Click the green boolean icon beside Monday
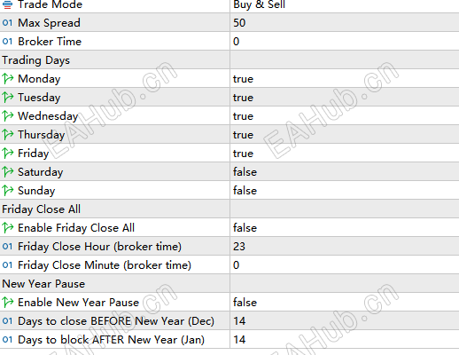 pos(8,79)
